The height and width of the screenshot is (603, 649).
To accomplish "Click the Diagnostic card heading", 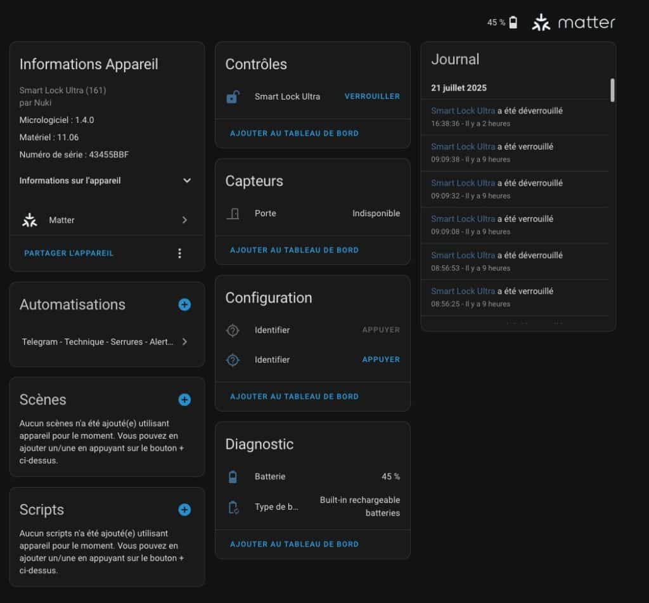I will pos(259,444).
